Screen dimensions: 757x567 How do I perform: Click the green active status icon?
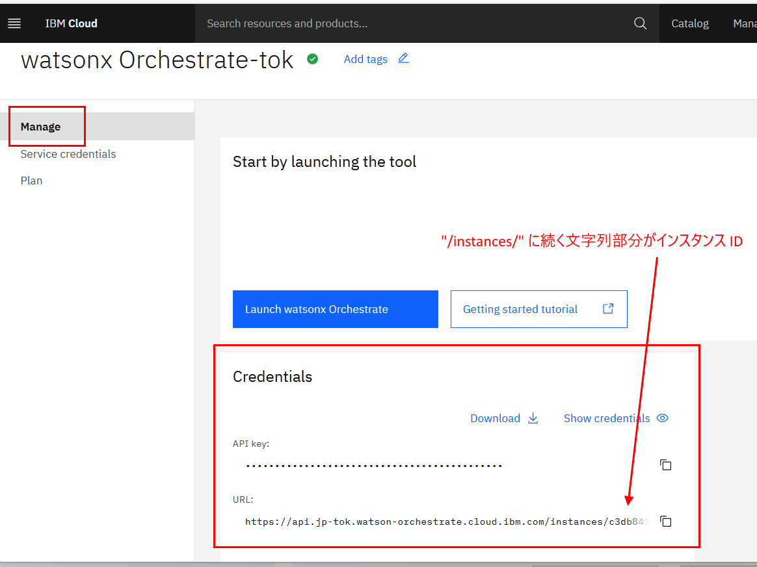click(x=312, y=59)
